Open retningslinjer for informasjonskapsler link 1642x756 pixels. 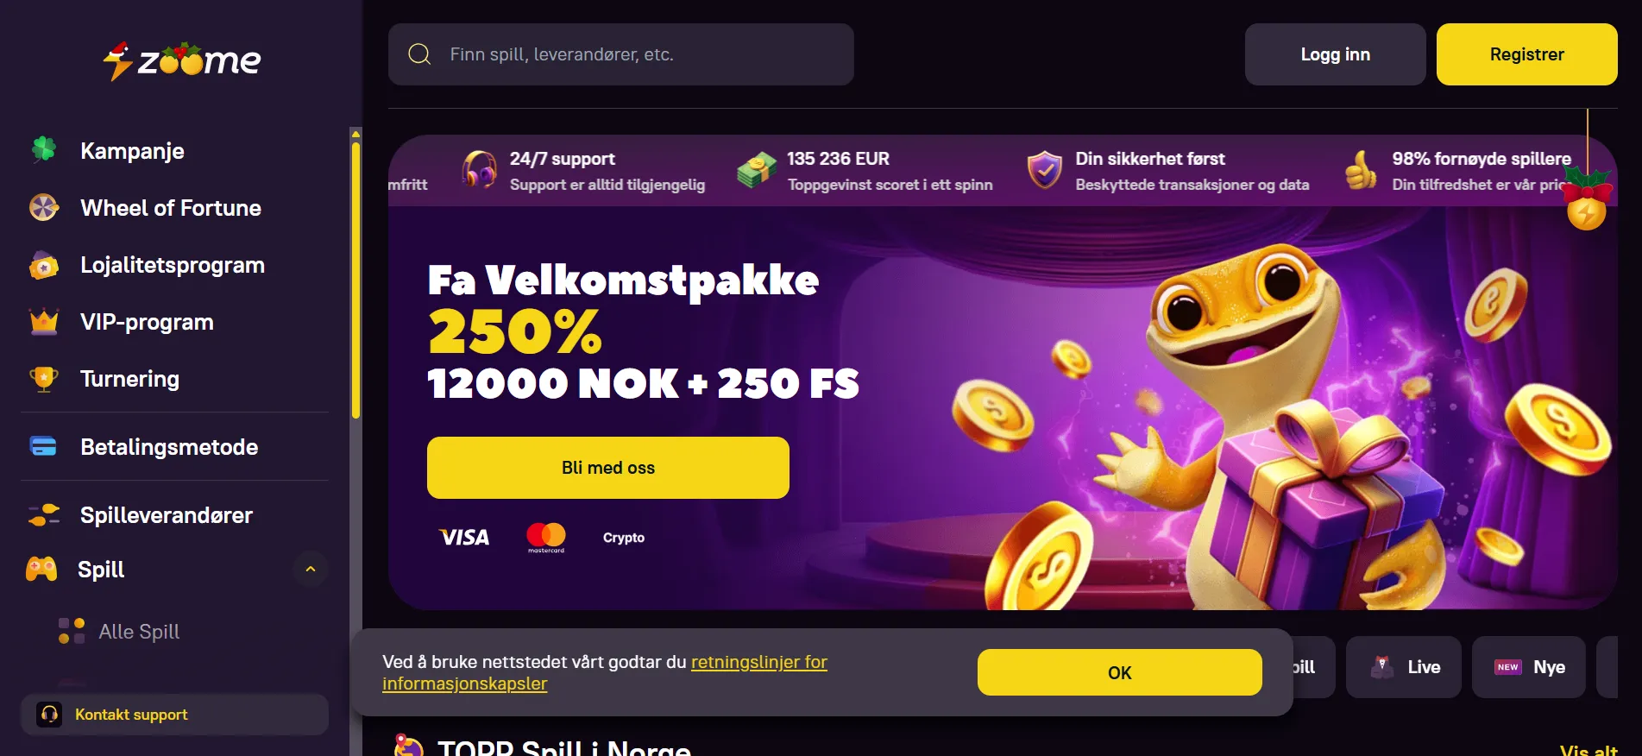click(605, 672)
